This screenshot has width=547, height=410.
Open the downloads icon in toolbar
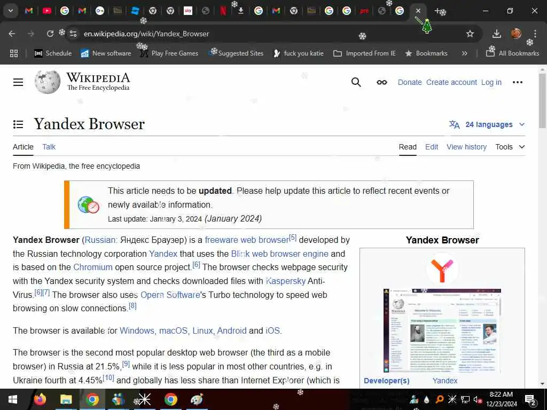[x=497, y=34]
